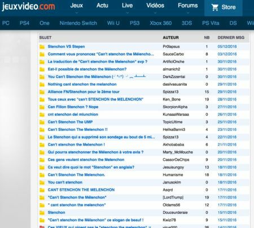Click folder icon beside 'Tous ceux avec' topic

(42, 99)
